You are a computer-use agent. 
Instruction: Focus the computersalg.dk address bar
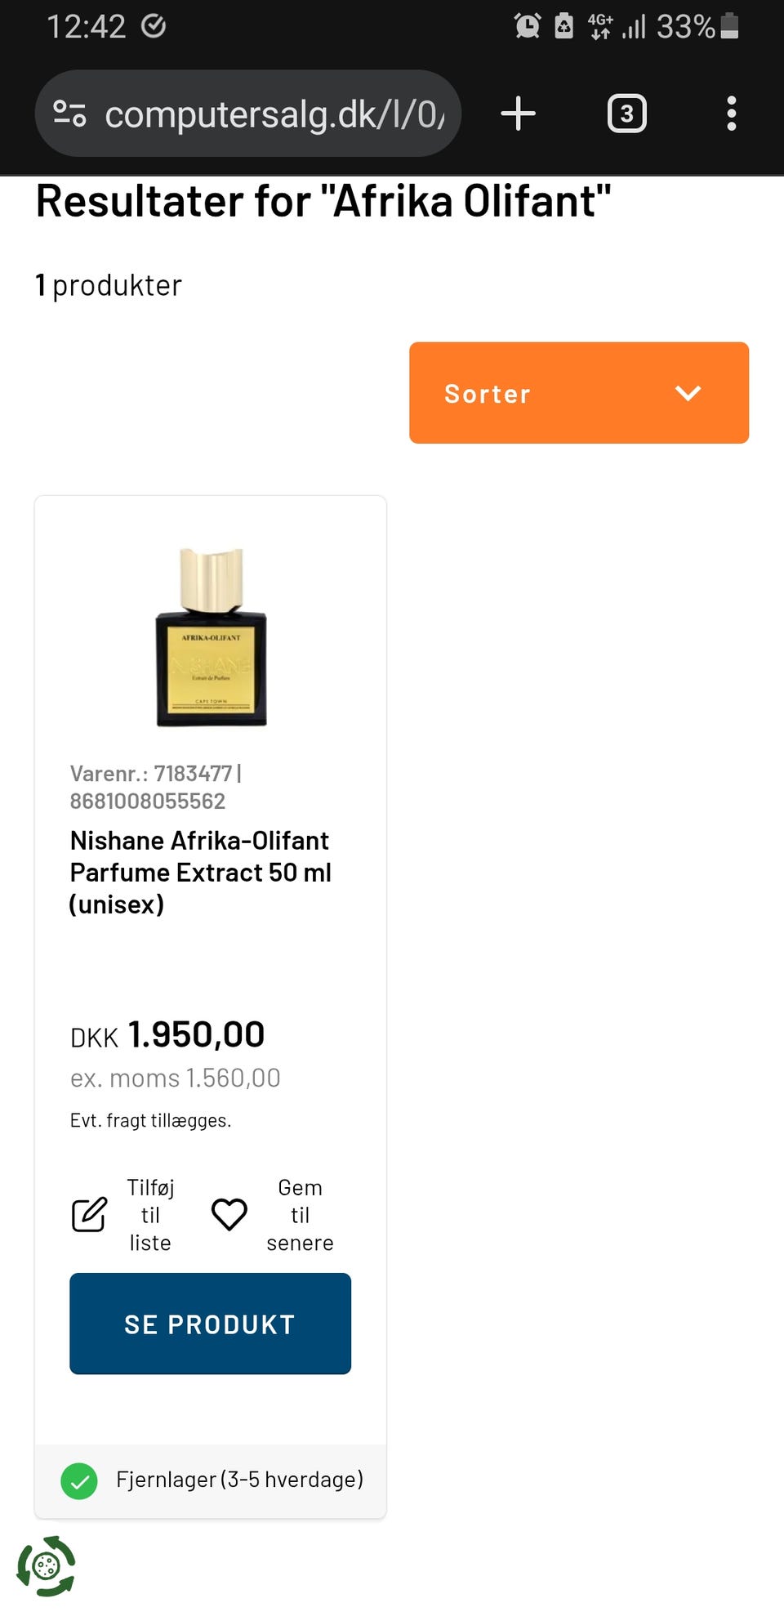[x=274, y=114]
